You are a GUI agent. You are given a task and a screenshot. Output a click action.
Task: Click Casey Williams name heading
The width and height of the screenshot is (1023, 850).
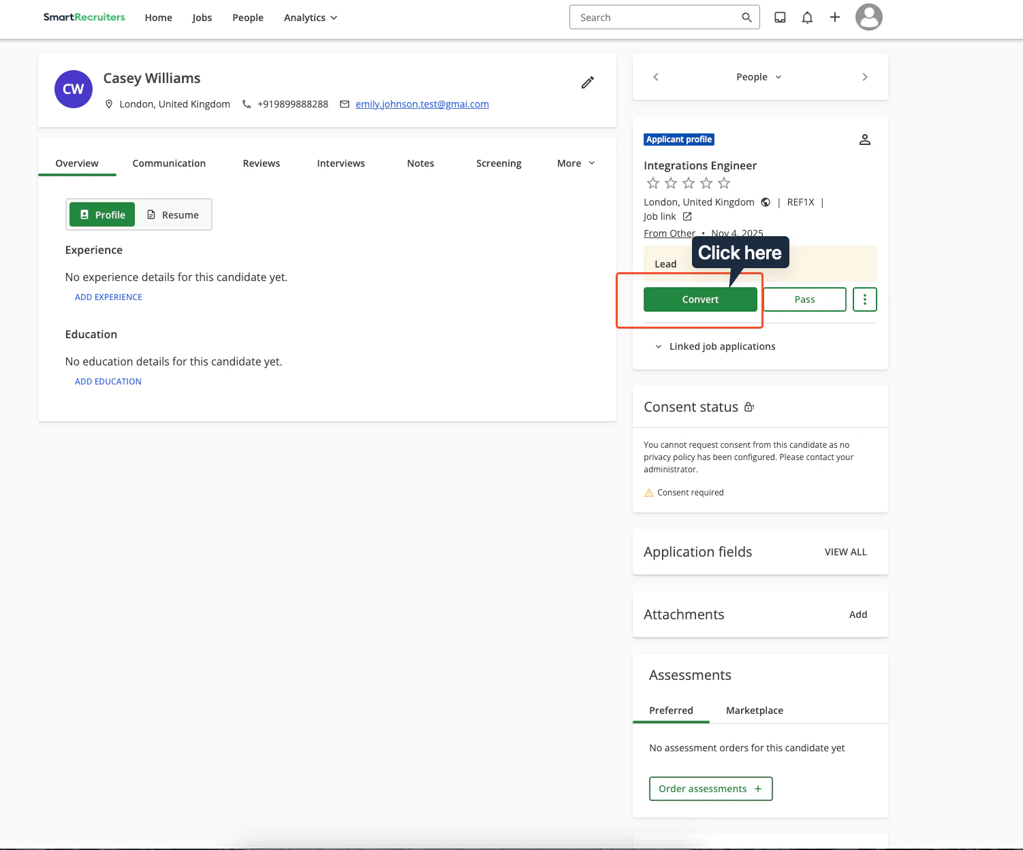[152, 78]
